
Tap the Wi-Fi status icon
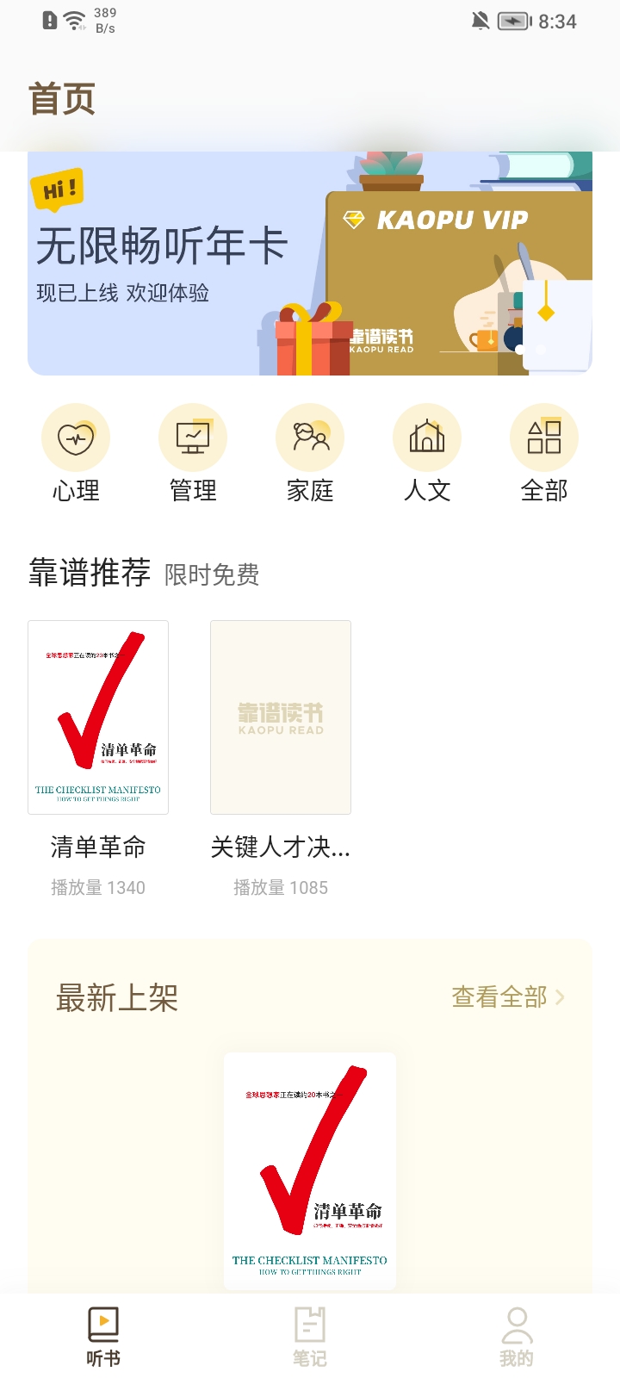click(x=76, y=21)
